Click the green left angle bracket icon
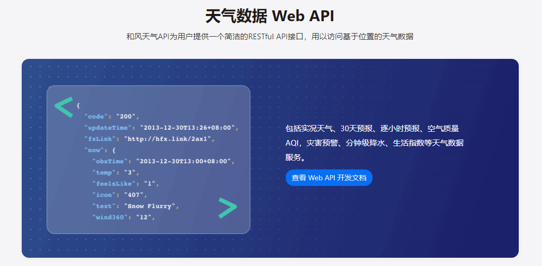 tap(64, 107)
